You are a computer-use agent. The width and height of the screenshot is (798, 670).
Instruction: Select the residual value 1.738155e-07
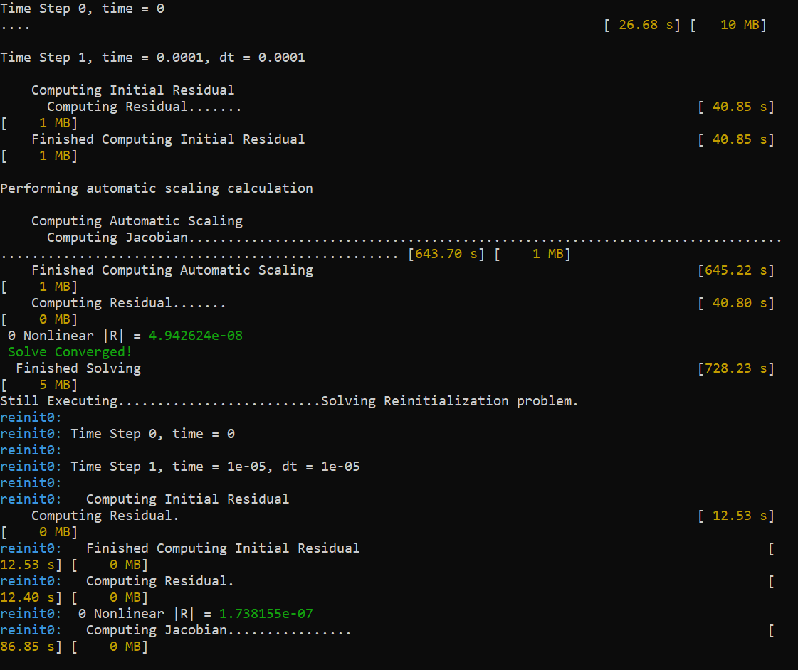coord(267,613)
